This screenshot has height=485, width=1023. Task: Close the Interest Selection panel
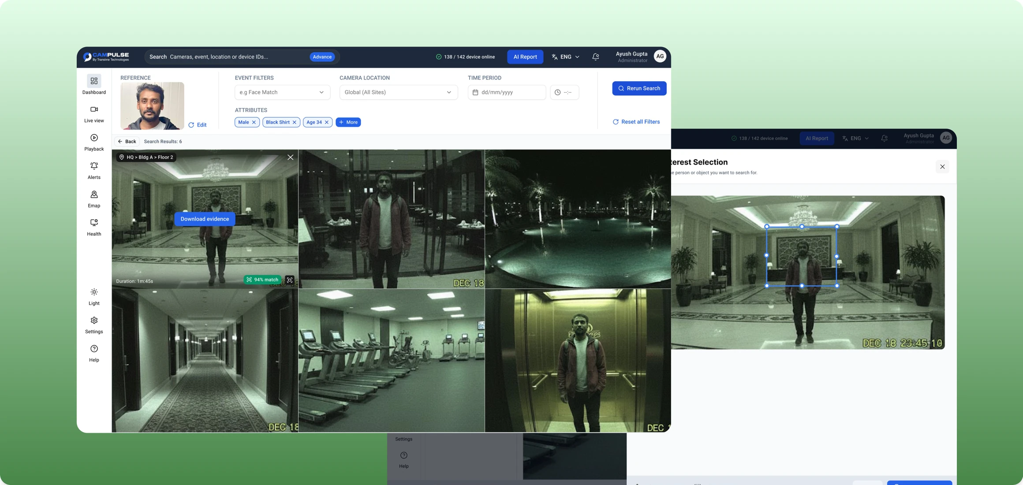tap(942, 167)
